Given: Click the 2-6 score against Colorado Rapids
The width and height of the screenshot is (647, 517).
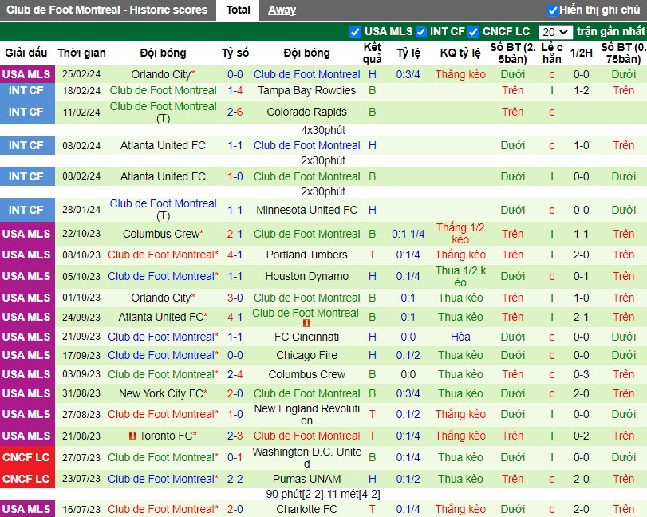Looking at the screenshot, I should click(x=235, y=112).
